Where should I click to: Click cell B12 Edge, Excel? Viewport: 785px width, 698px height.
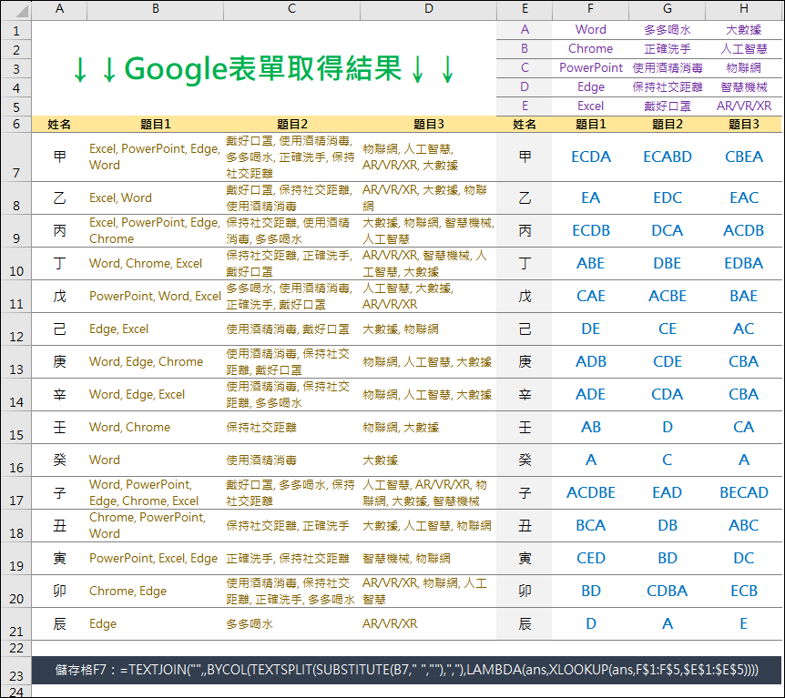[156, 329]
